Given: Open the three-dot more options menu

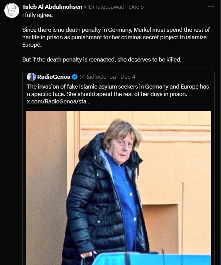Looking at the screenshot, I should tap(211, 6).
